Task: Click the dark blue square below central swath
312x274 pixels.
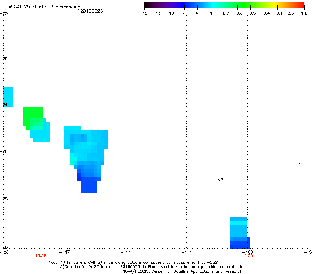Action: pyautogui.click(x=89, y=185)
